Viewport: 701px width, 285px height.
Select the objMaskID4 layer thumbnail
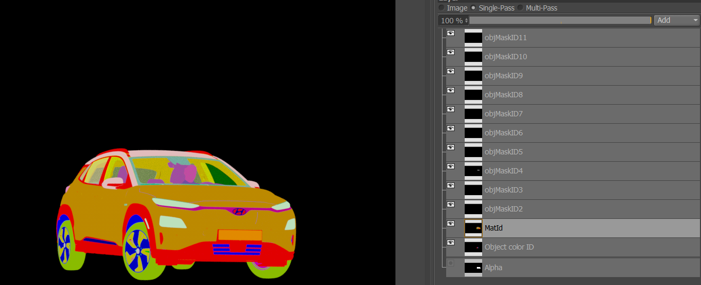tap(474, 171)
